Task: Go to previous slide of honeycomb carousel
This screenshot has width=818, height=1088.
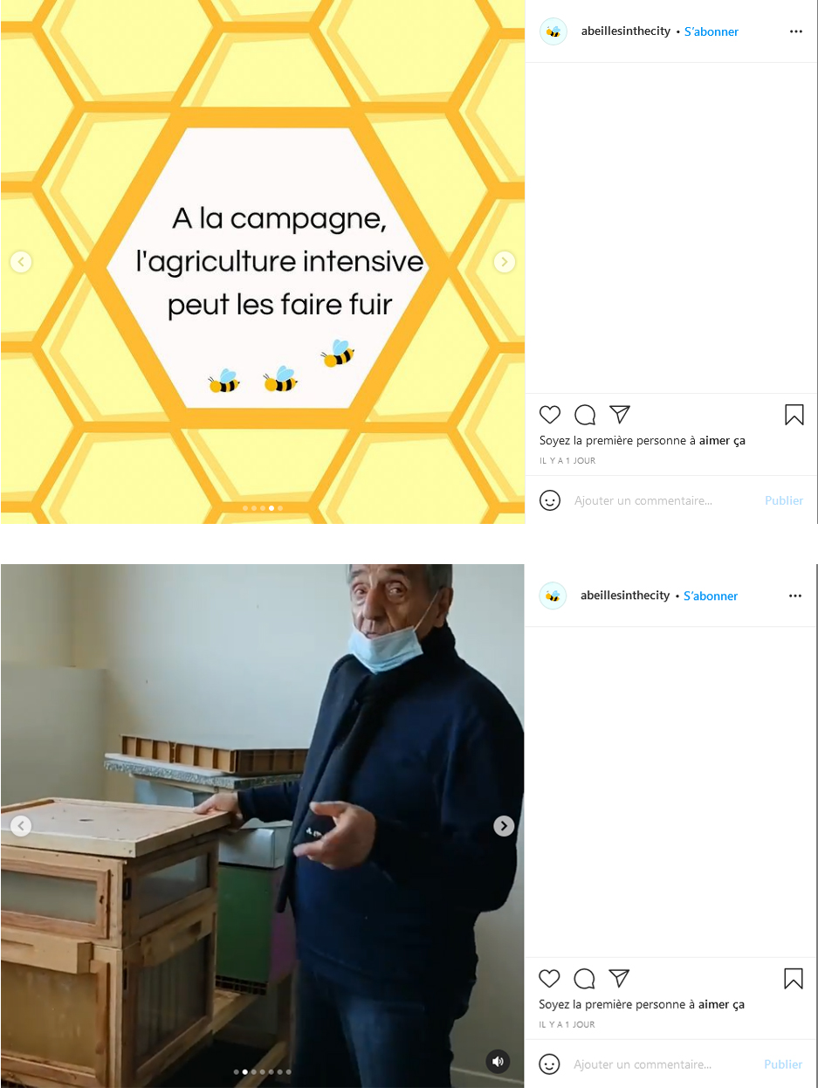Action: point(21,262)
